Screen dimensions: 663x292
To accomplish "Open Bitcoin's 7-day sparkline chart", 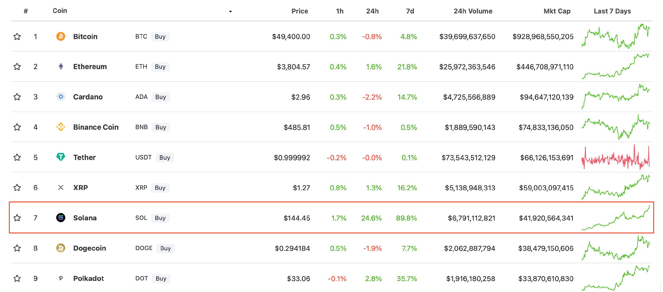I will 616,36.
